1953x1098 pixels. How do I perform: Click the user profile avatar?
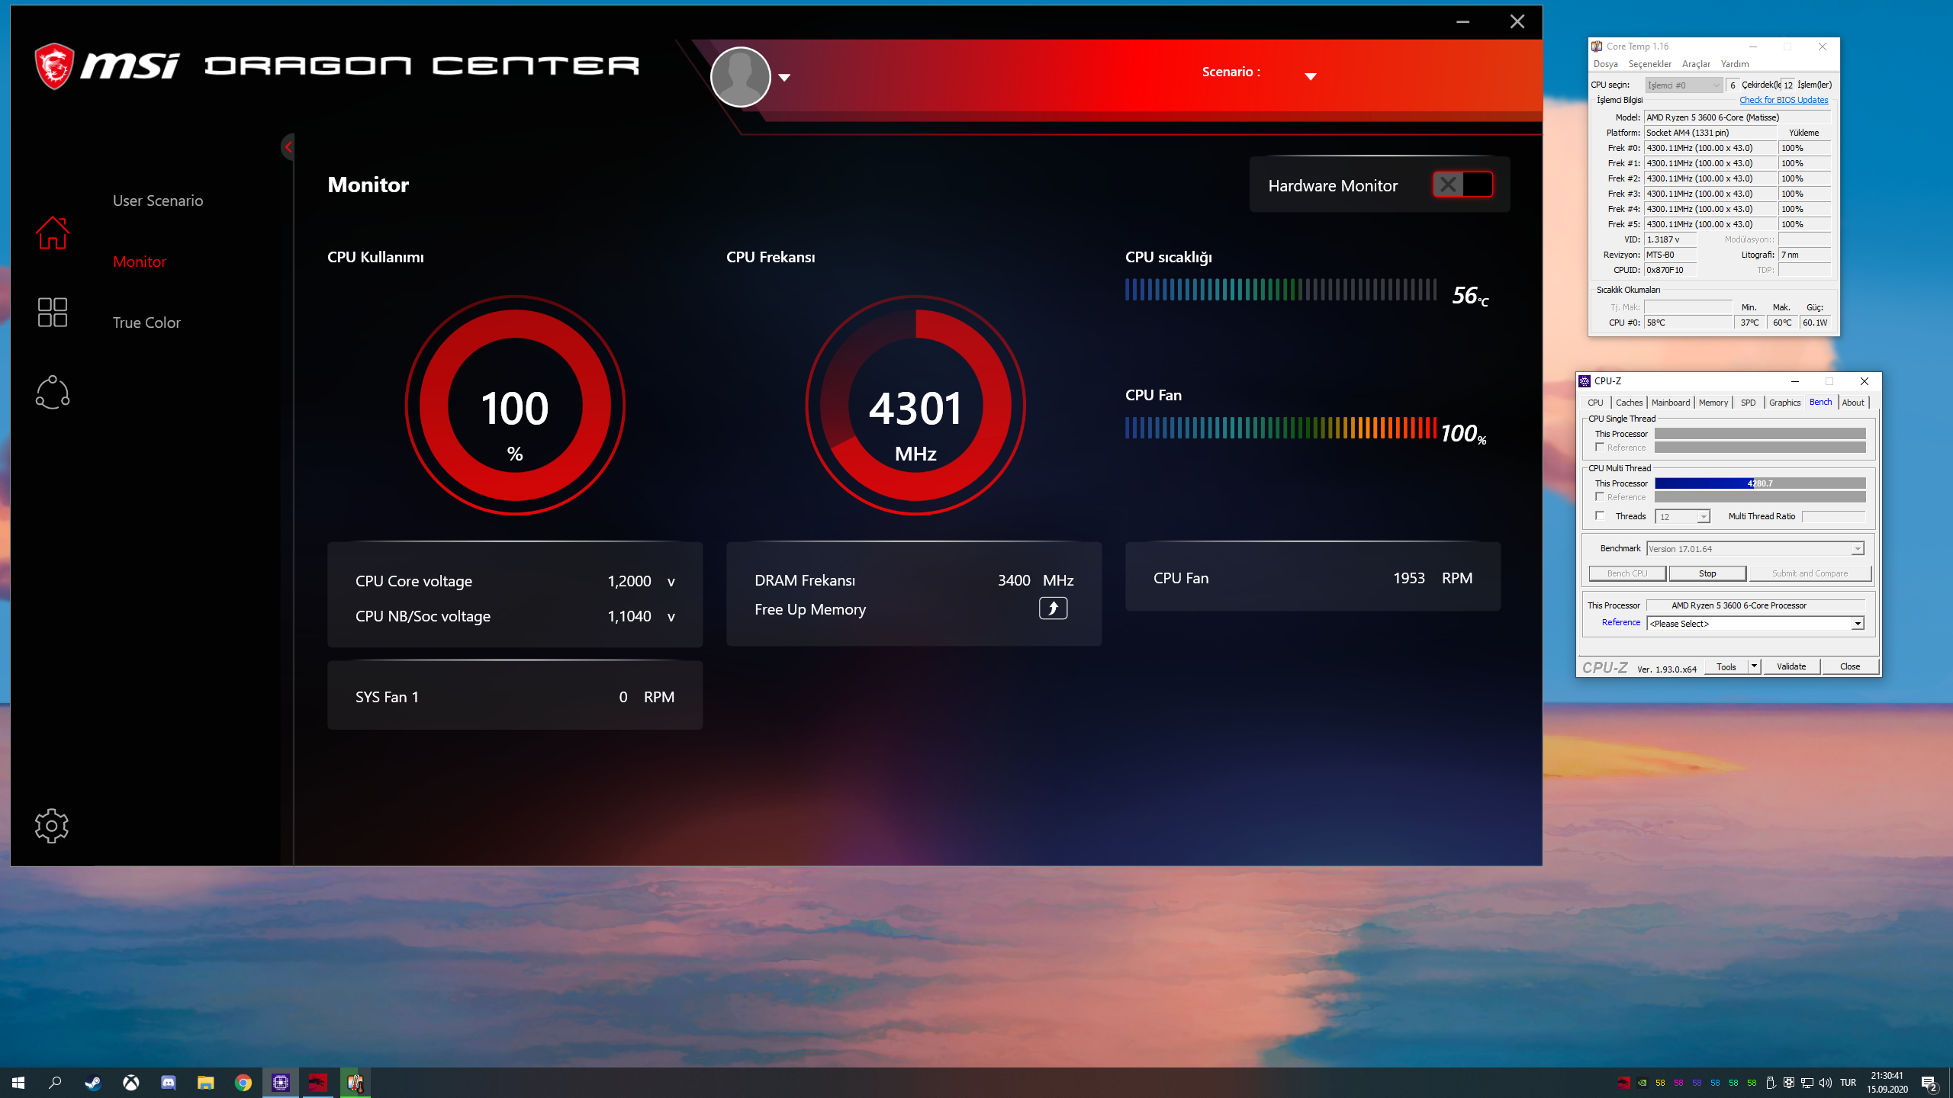click(740, 77)
